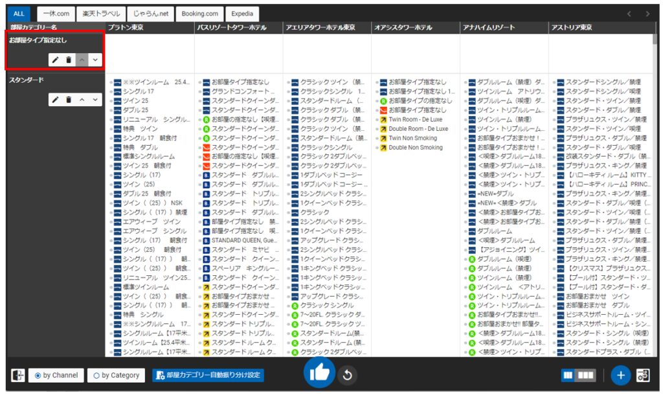The height and width of the screenshot is (397, 663).
Task: Click the edit pencil for お部屋タイプ指定なし category
Action: coord(56,60)
